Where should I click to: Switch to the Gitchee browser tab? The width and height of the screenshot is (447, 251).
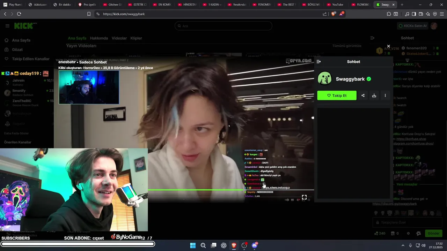[x=112, y=5]
